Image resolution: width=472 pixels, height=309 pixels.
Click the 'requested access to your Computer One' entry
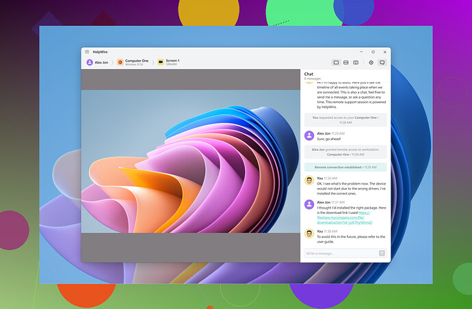[345, 120]
